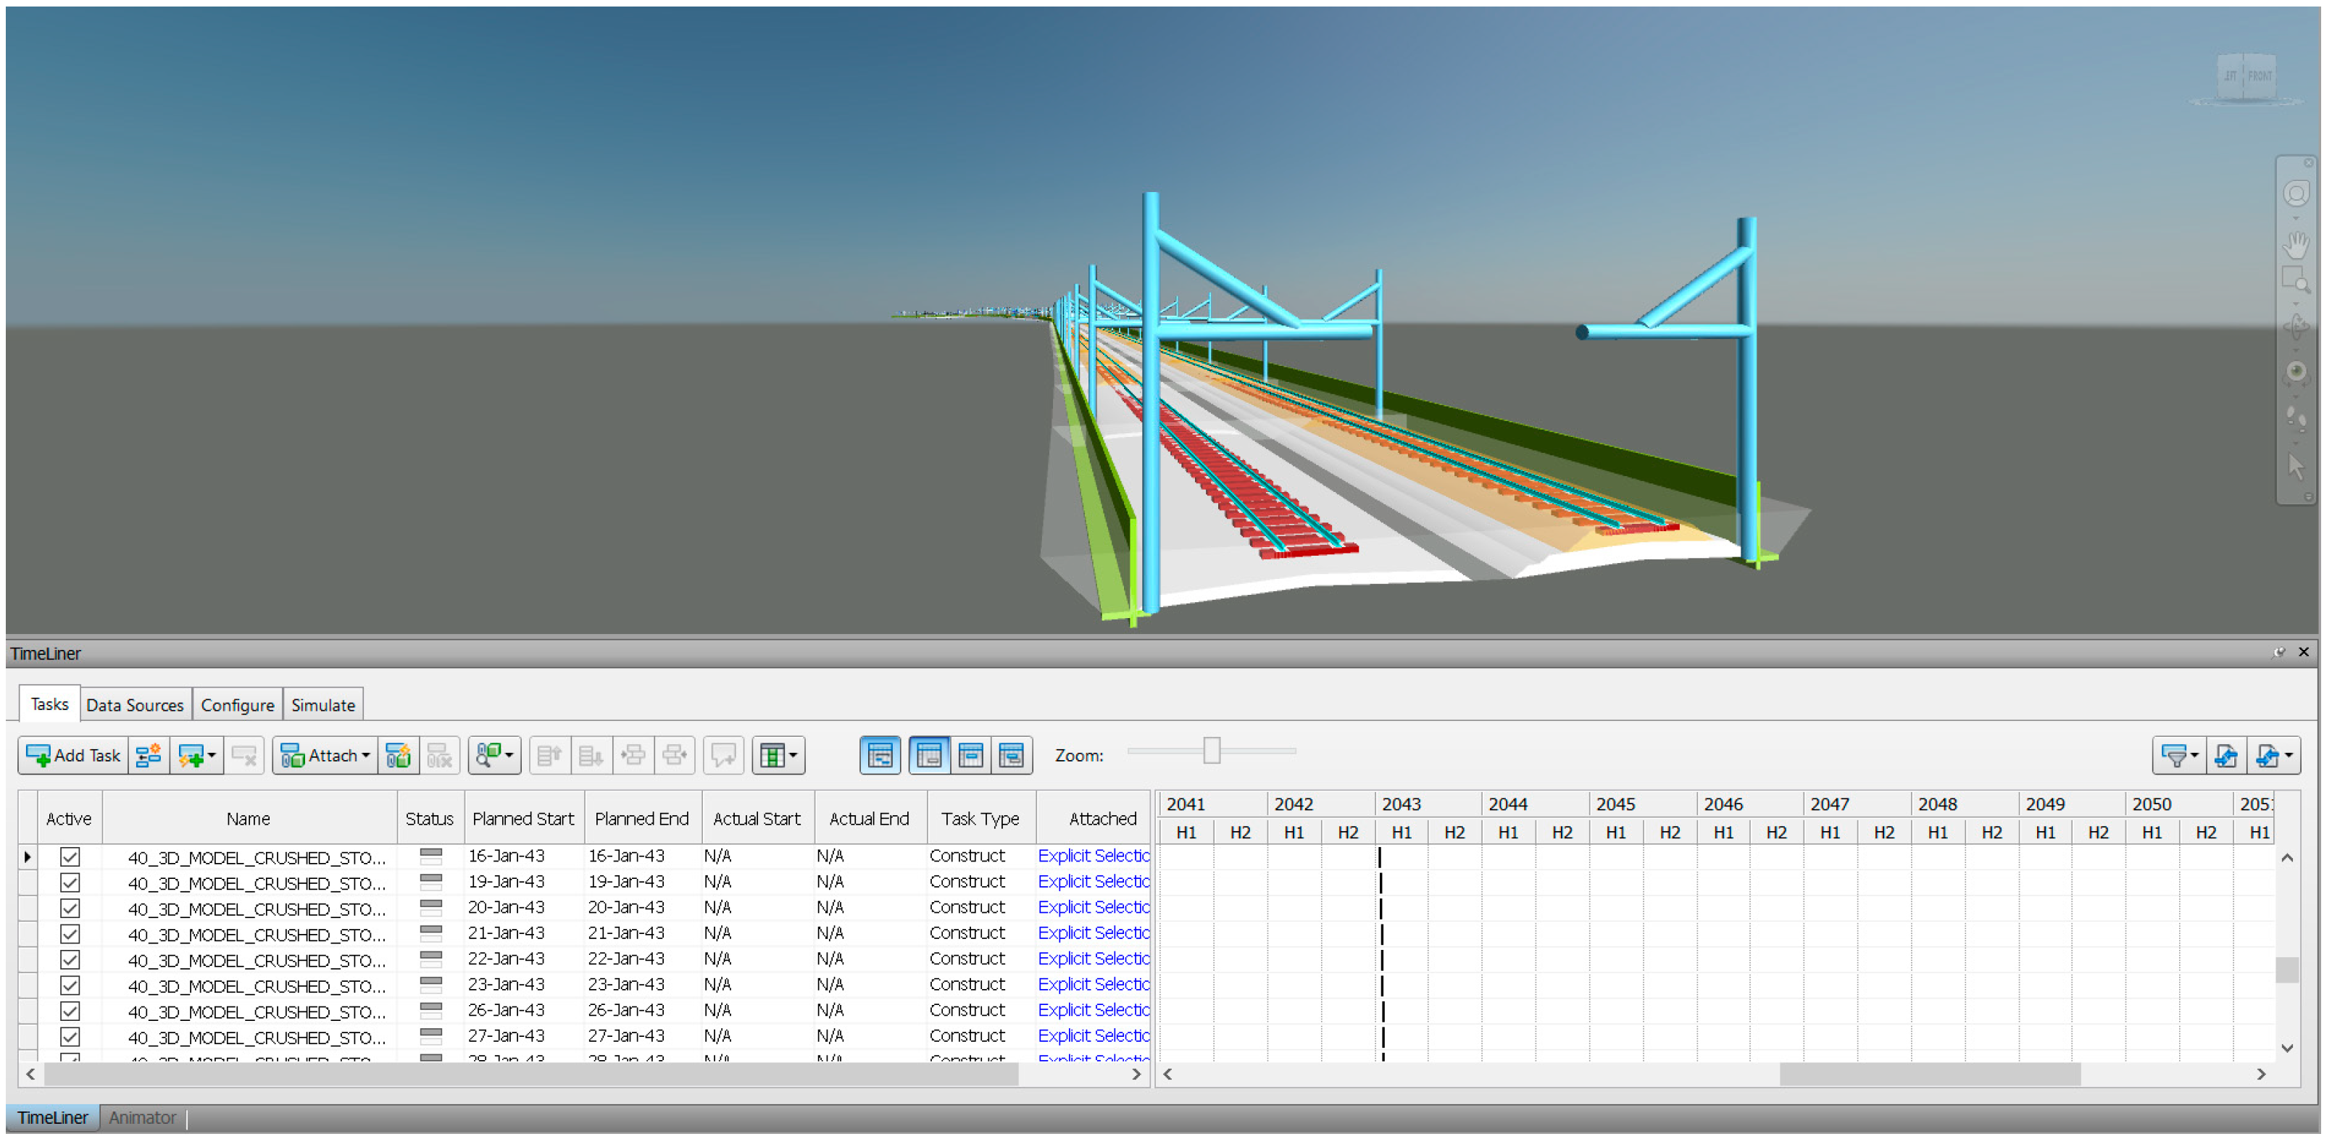
Task: Uncheck Active box for 16-Jan-43 task
Action: point(70,856)
